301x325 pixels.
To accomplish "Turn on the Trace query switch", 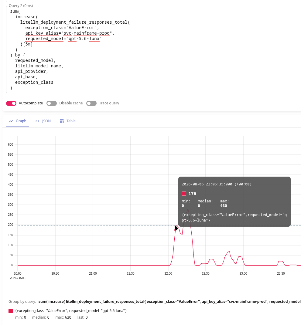I will 91,103.
